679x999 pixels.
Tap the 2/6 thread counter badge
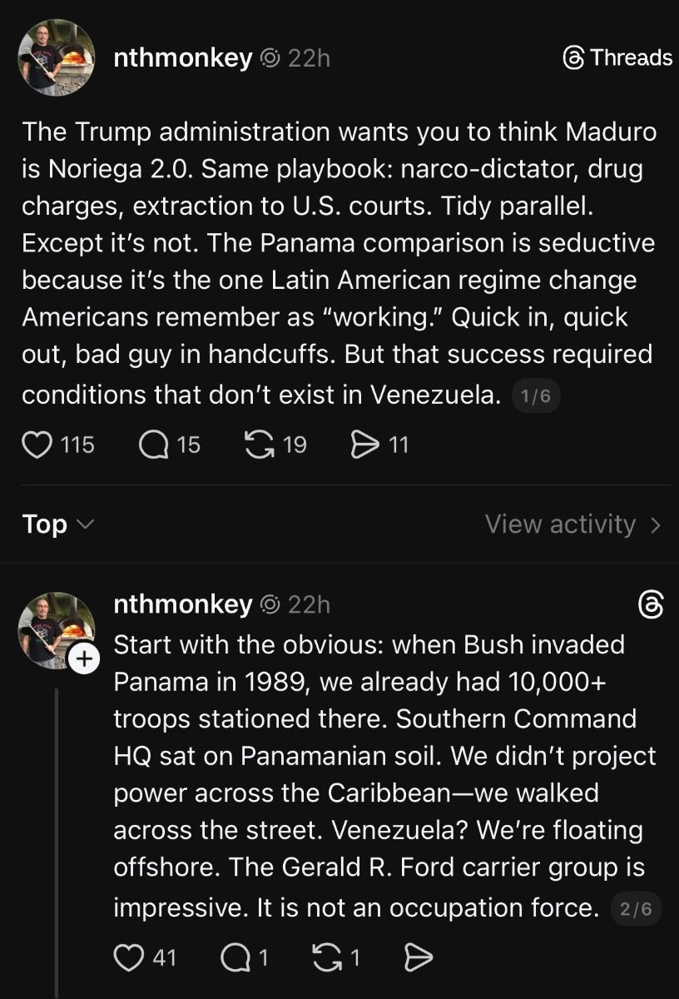[x=637, y=910]
